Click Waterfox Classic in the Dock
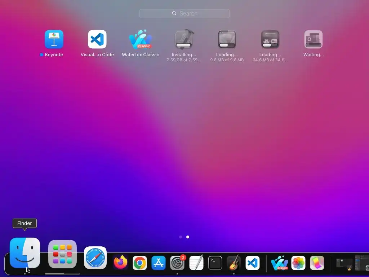Viewport: 369px width, 277px height. tap(280, 263)
